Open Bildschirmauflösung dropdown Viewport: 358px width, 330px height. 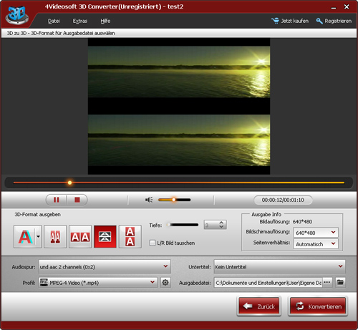(316, 233)
